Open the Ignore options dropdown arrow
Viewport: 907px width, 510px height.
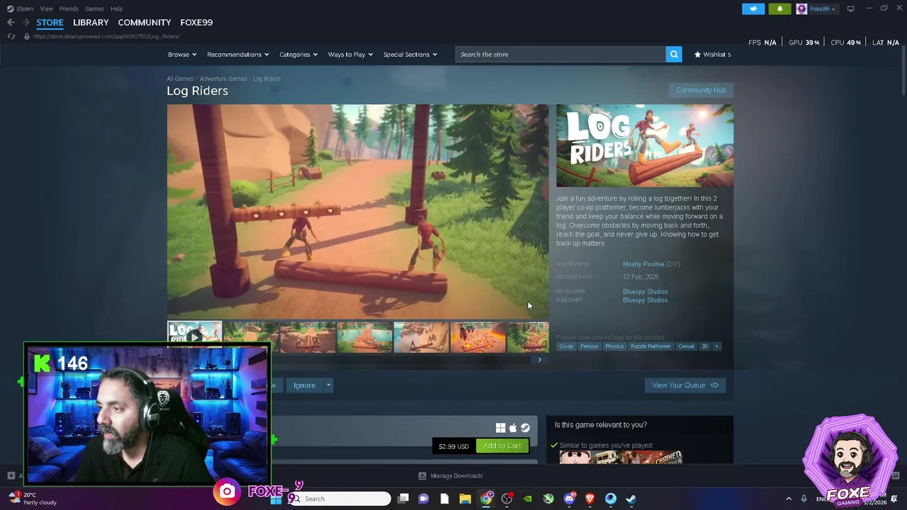[328, 385]
